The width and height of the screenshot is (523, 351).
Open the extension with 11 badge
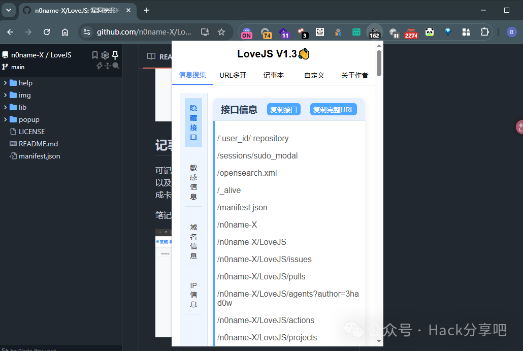284,33
